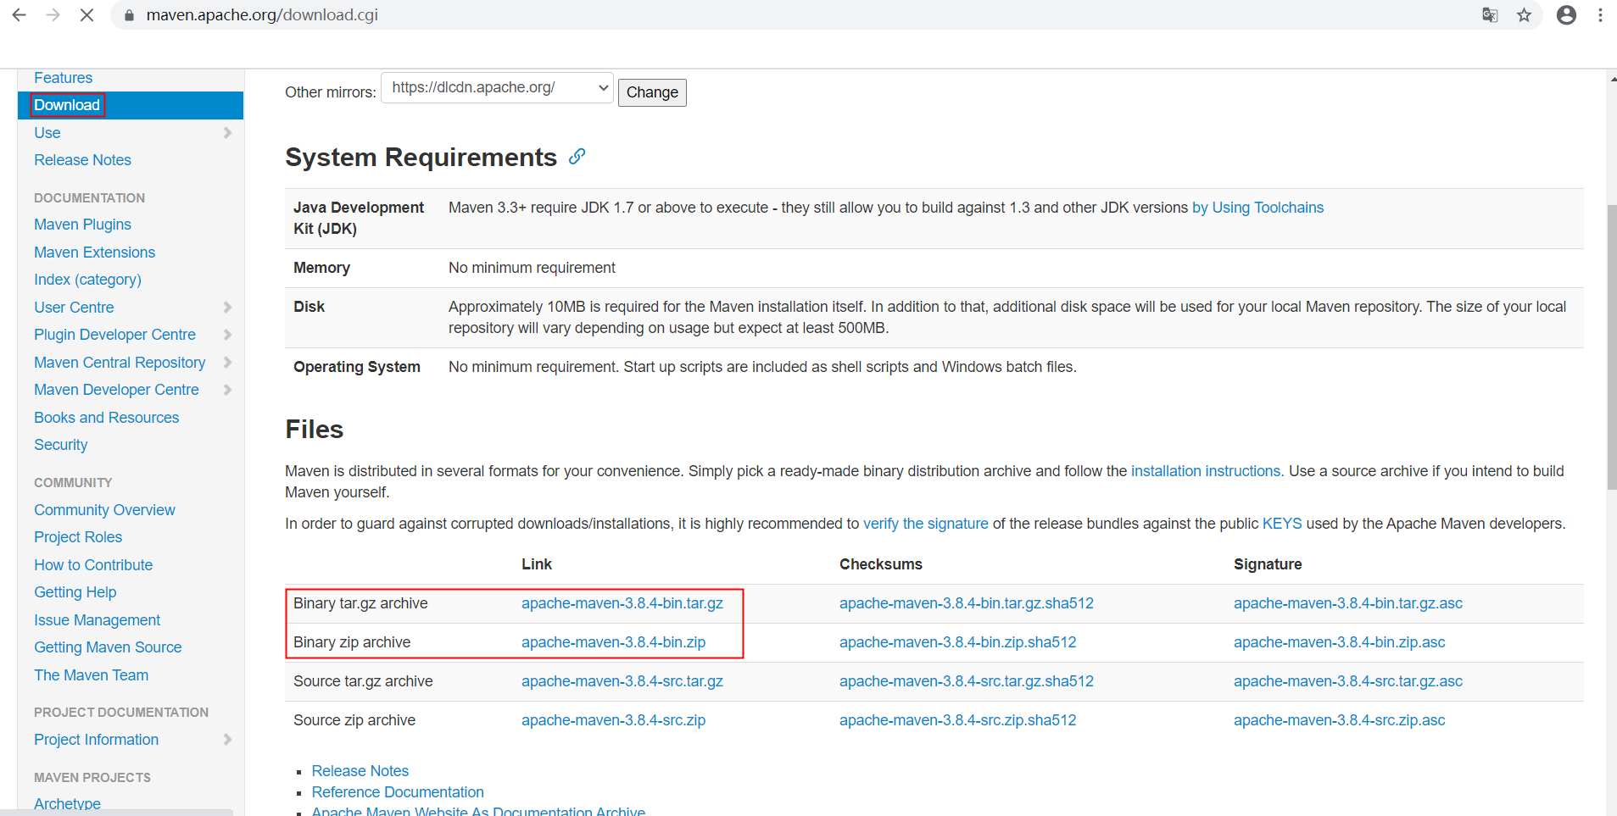1617x816 pixels.
Task: Open Books and Resources link
Action: point(106,418)
